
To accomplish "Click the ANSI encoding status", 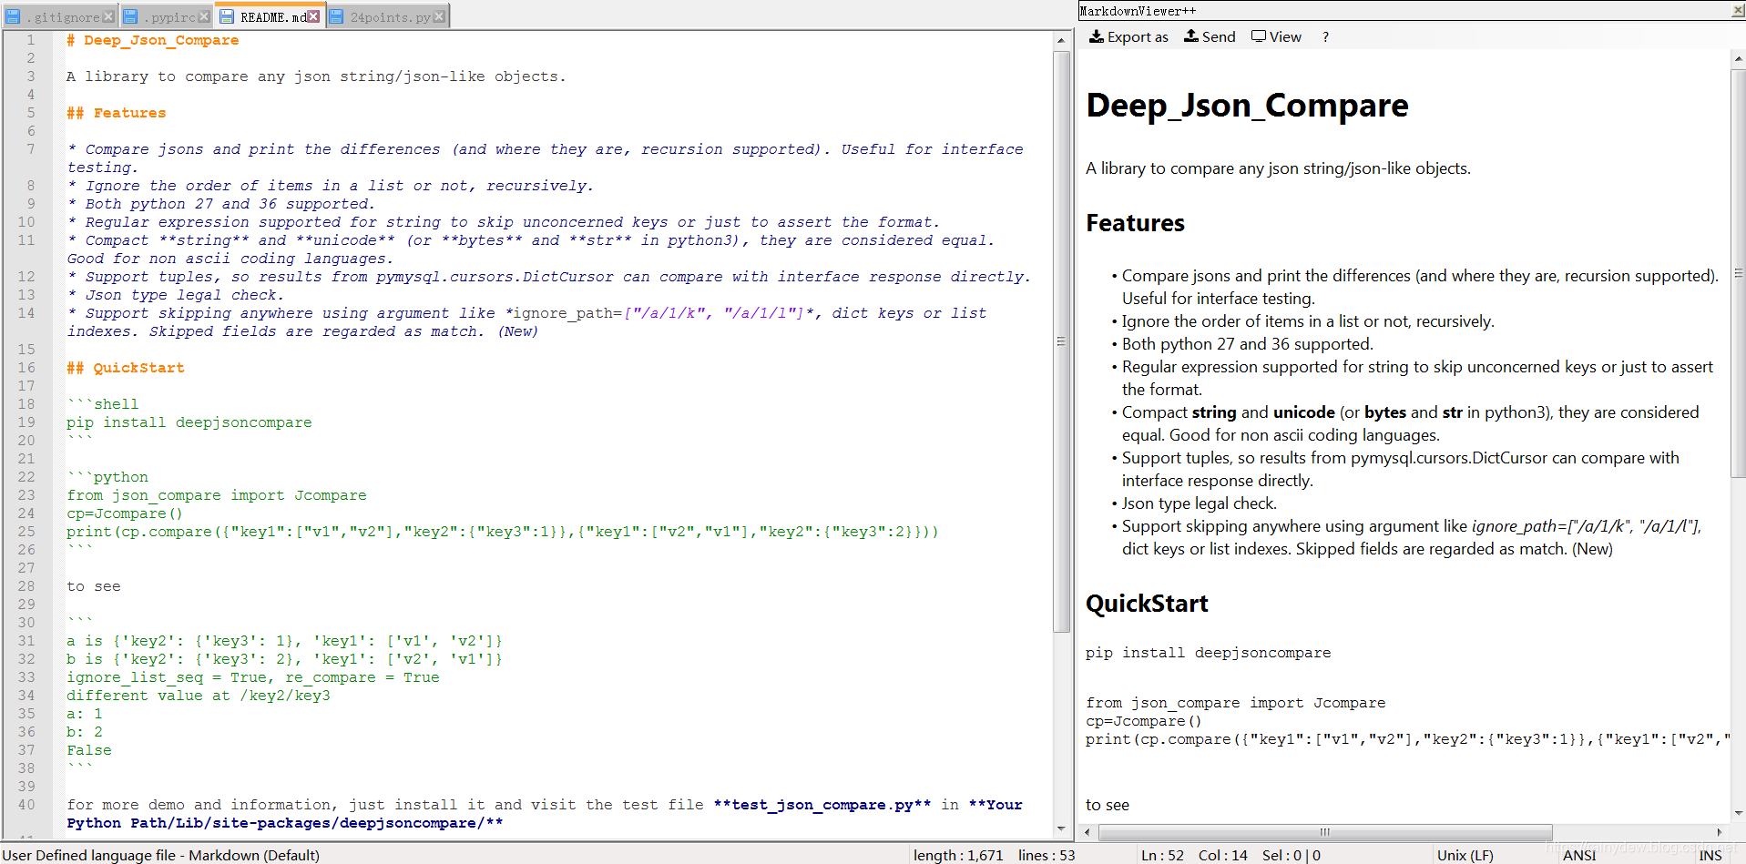I will [x=1579, y=855].
